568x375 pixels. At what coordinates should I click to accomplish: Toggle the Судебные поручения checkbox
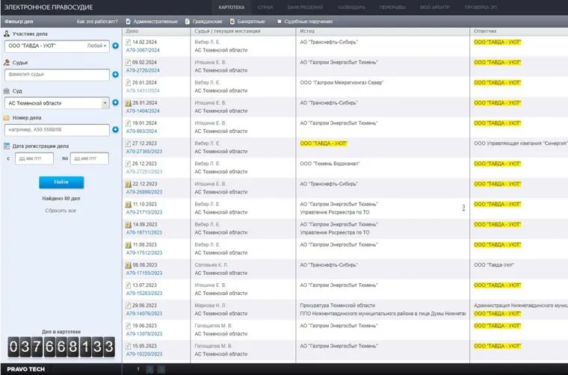pos(280,21)
